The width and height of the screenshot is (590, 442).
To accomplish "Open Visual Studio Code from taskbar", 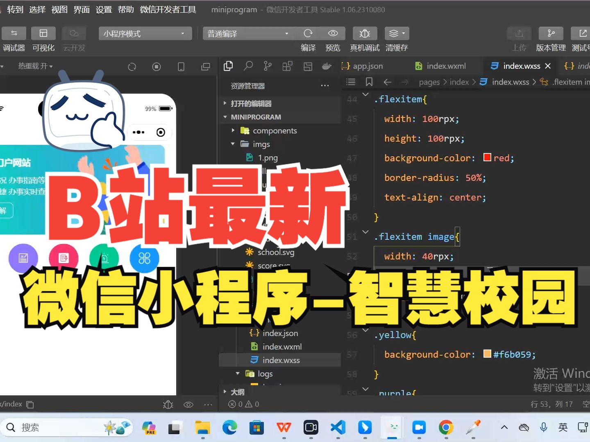I will 338,427.
